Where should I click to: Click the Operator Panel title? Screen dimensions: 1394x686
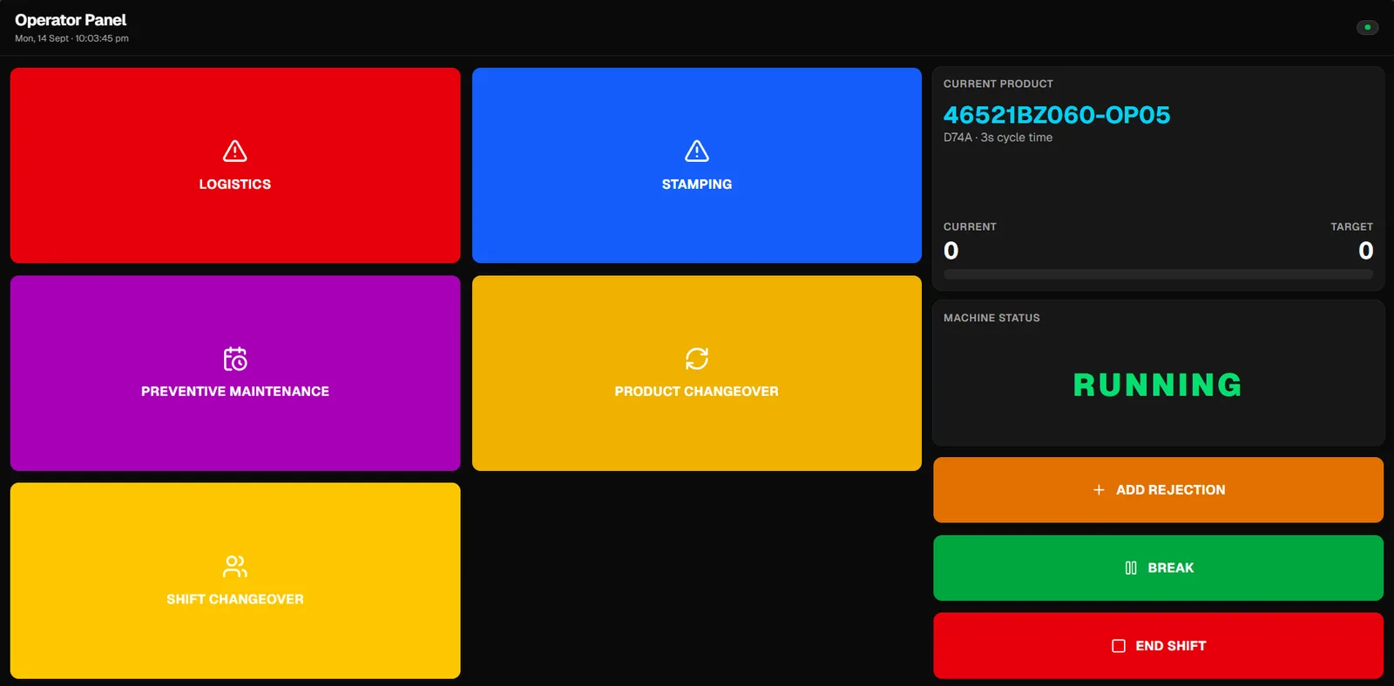tap(71, 20)
